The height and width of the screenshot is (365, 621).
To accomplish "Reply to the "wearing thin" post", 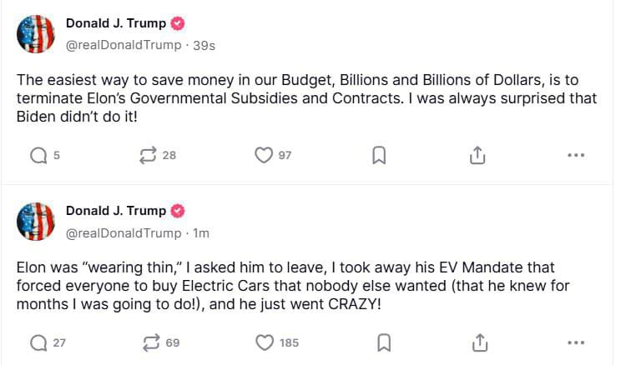I will coord(38,342).
